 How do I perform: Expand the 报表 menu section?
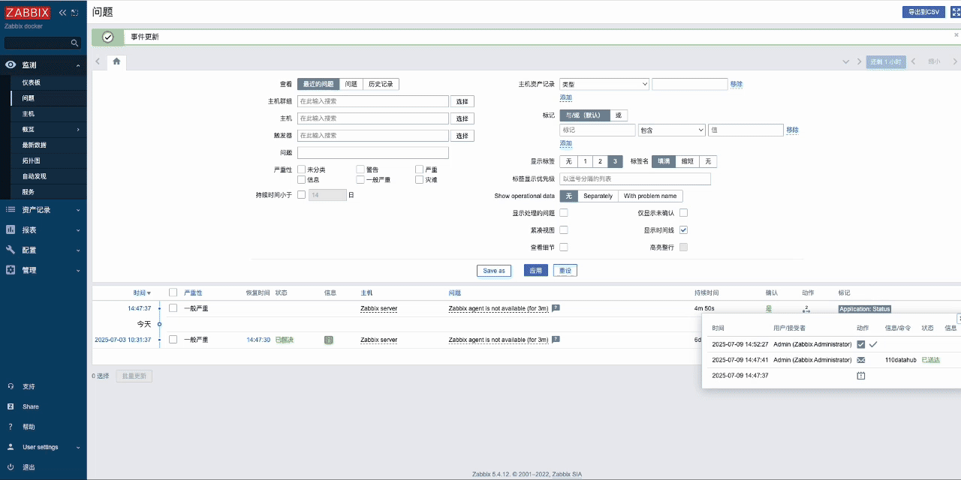44,230
